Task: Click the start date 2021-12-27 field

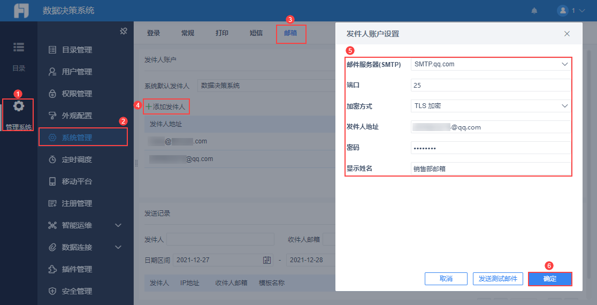Action: [223, 260]
